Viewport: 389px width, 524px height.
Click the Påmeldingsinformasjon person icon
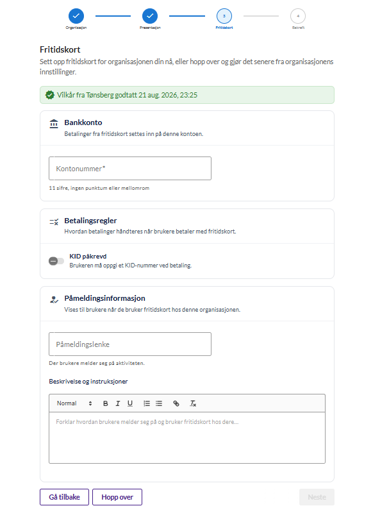pos(54,300)
